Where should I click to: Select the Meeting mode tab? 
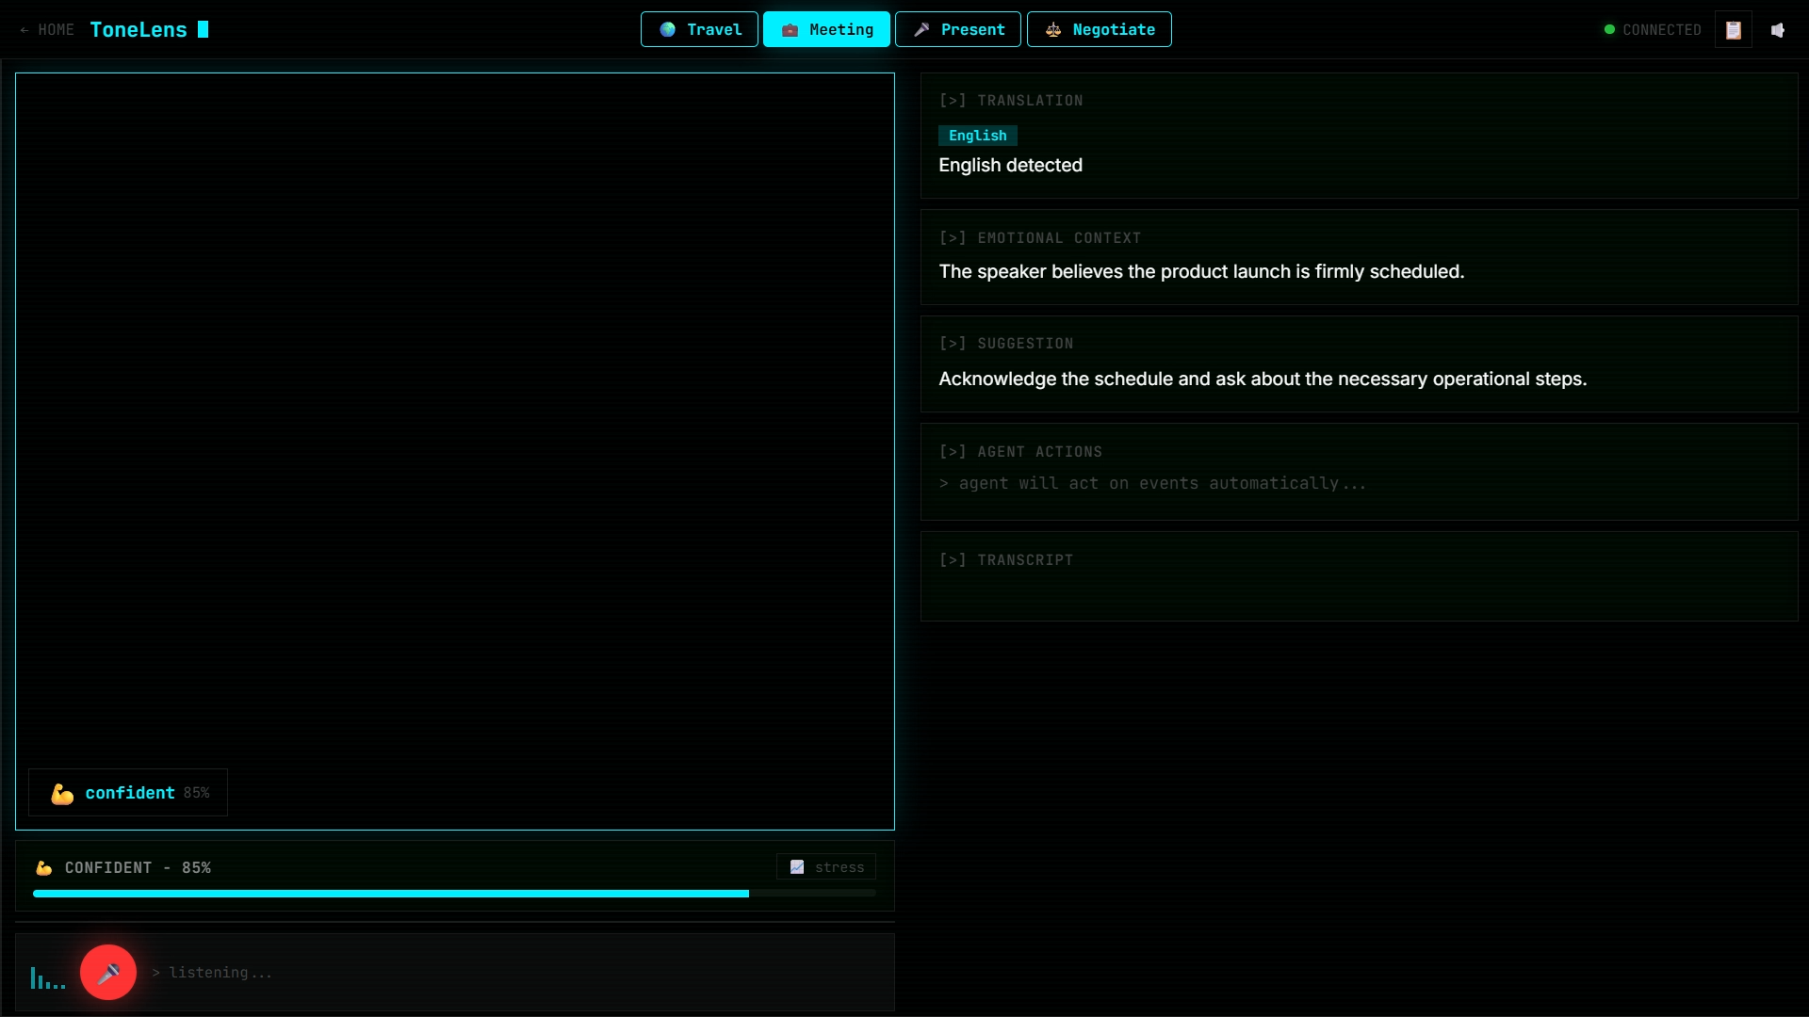point(826,30)
